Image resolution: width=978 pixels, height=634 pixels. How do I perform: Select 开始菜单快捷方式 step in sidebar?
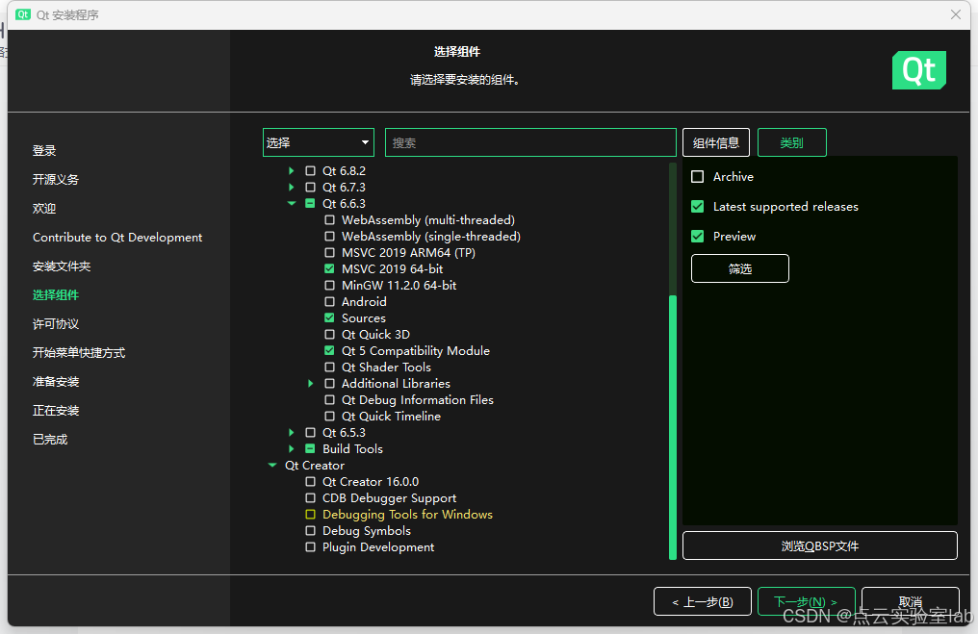pos(79,353)
